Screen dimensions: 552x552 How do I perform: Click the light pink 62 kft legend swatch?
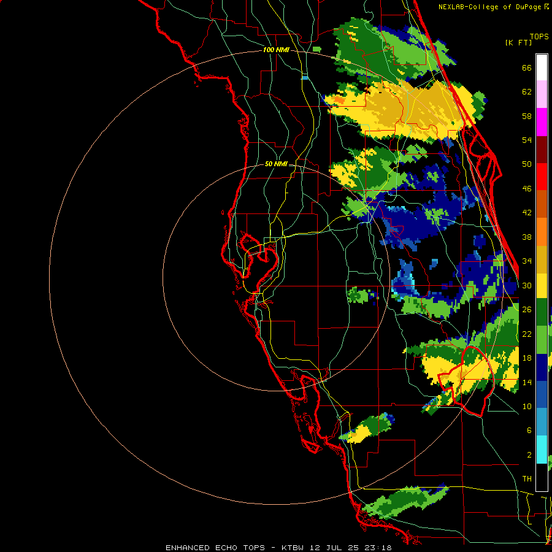point(542,94)
